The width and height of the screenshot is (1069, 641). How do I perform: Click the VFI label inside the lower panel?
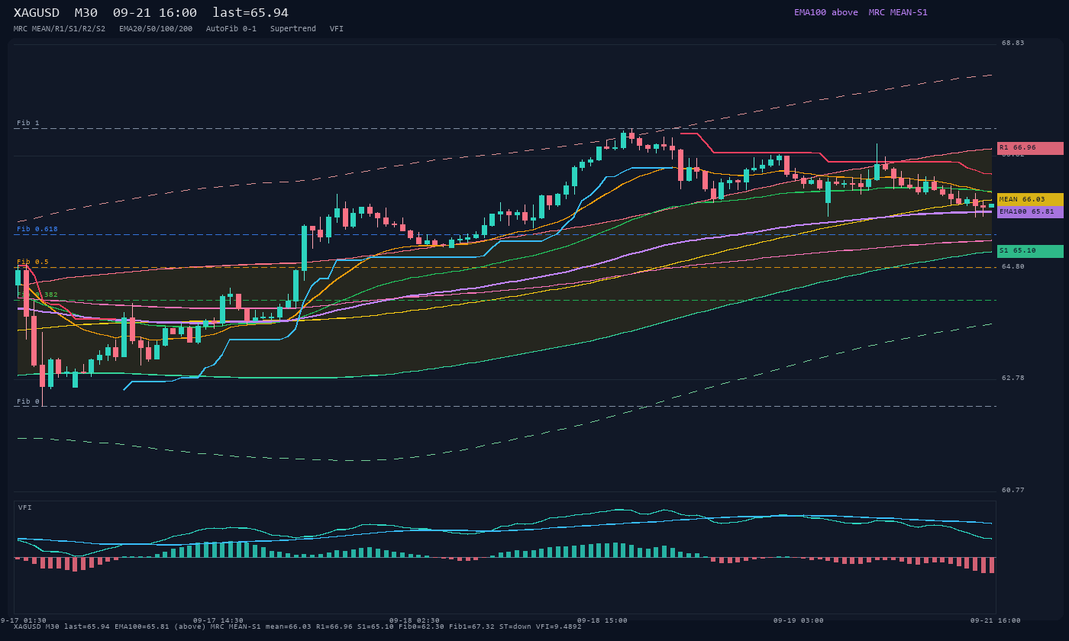[x=25, y=507]
